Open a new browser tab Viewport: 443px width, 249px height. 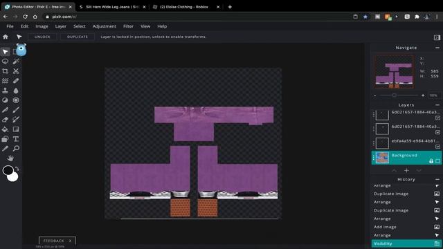[230, 7]
